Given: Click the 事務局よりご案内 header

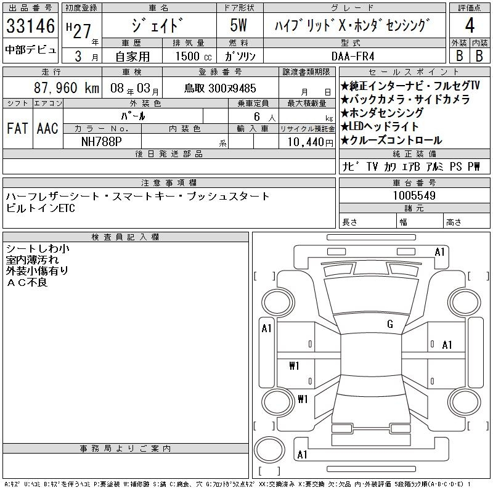Looking at the screenshot, I should tap(126, 449).
